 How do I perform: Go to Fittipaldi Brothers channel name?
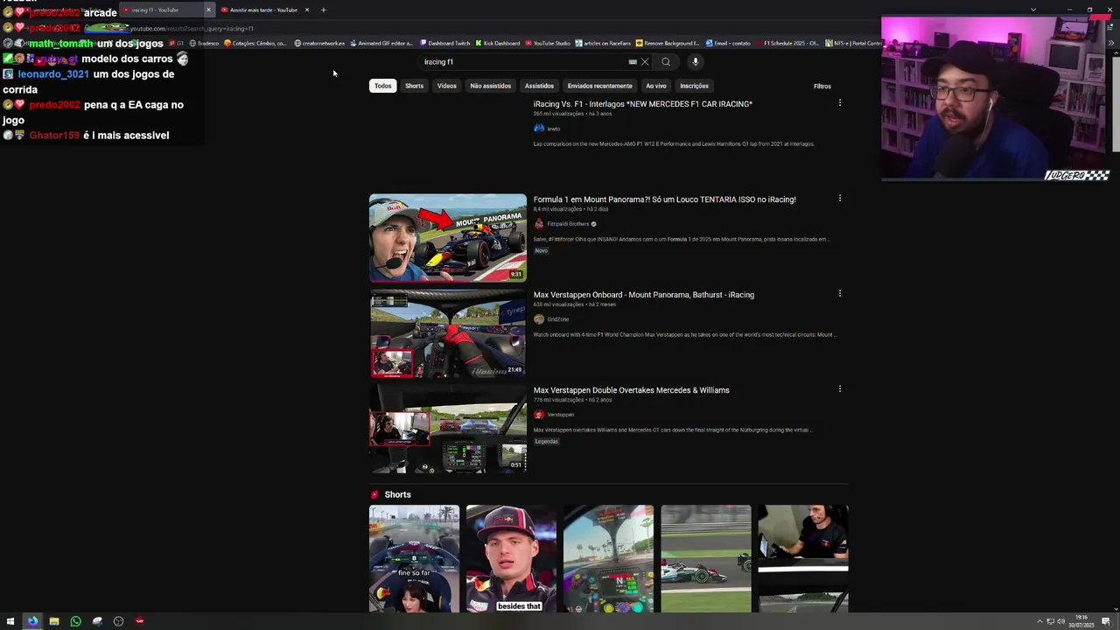pos(568,224)
